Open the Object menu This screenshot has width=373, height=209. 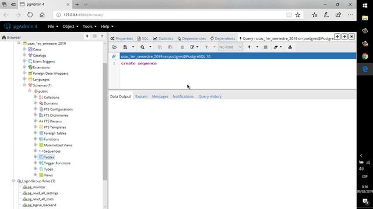71,27
